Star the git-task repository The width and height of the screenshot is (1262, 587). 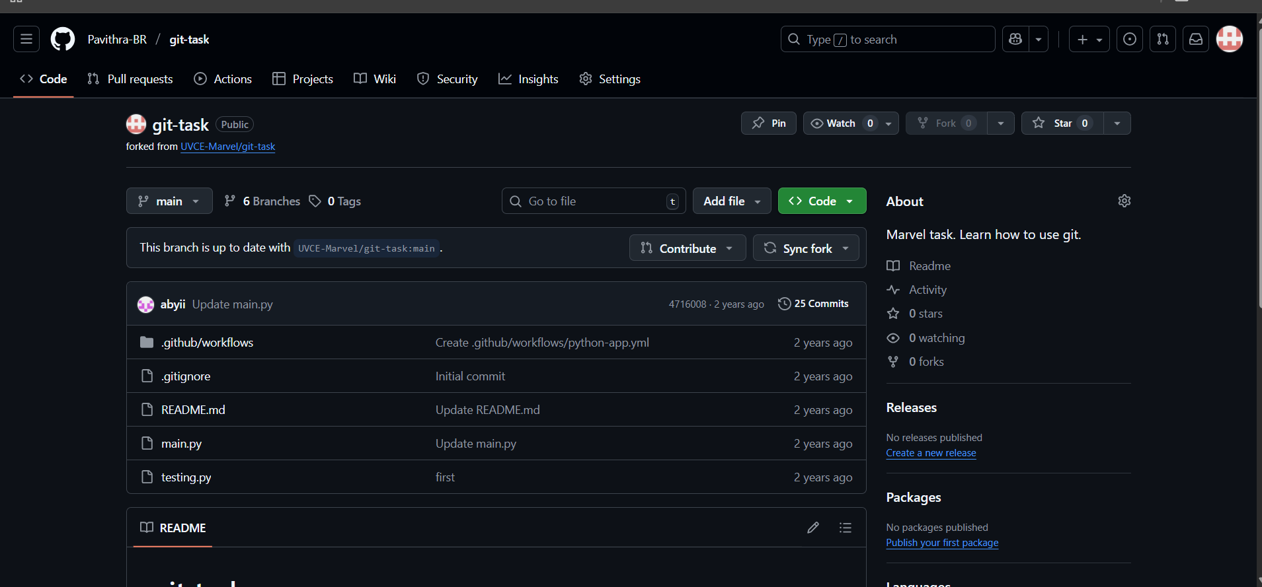1062,123
